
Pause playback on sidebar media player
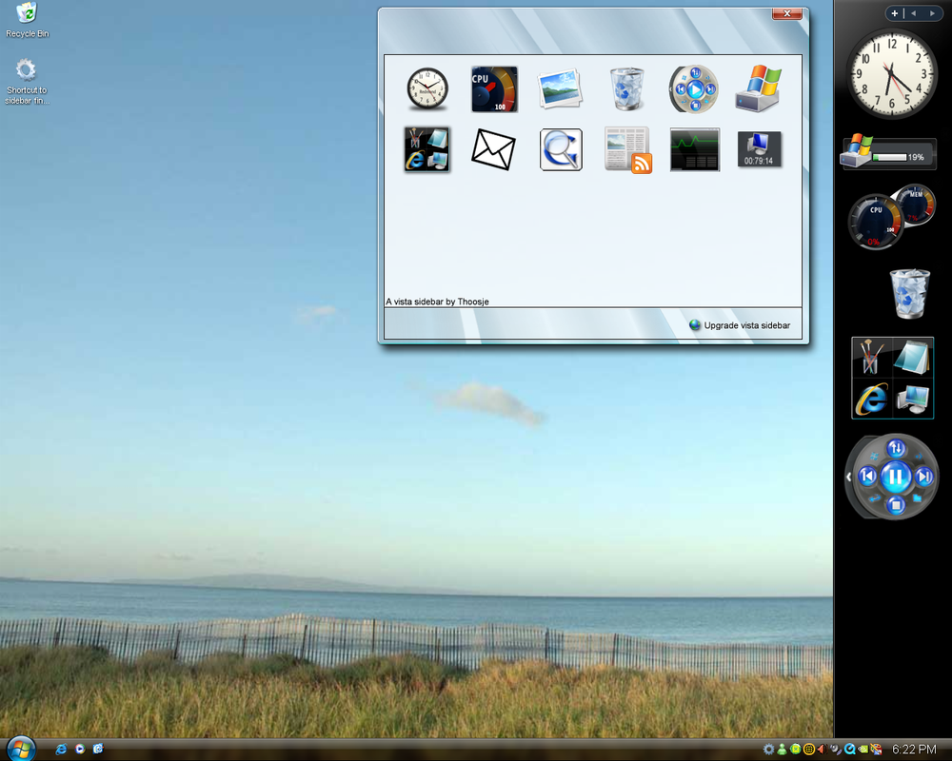coord(896,477)
